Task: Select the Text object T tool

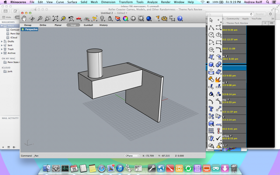Action: click(211, 109)
